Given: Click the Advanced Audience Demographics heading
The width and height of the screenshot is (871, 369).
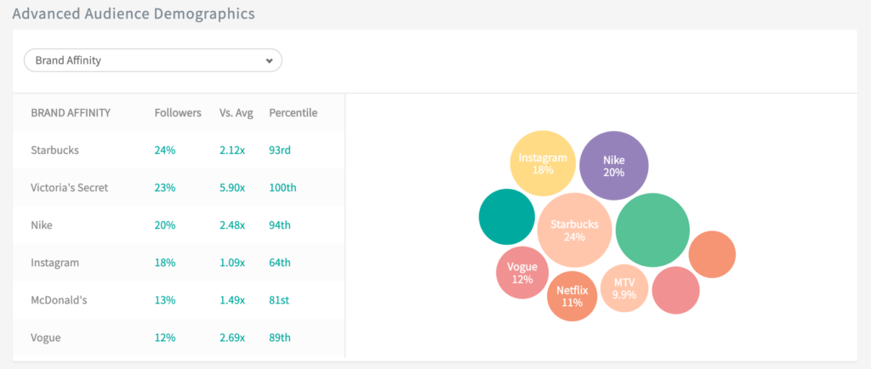Looking at the screenshot, I should (x=134, y=14).
